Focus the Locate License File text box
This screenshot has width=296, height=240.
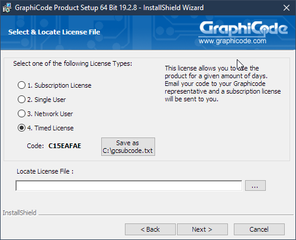[129, 185]
